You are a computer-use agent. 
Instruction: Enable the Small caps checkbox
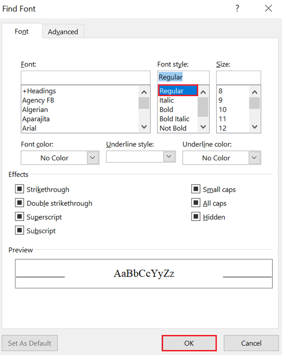(x=196, y=189)
